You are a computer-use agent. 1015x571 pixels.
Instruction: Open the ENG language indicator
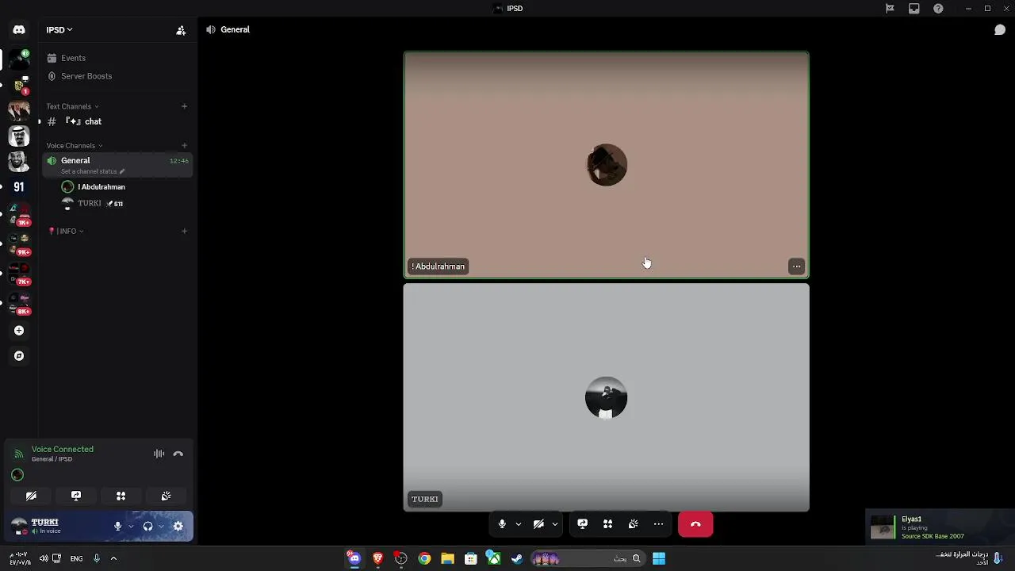click(x=76, y=558)
